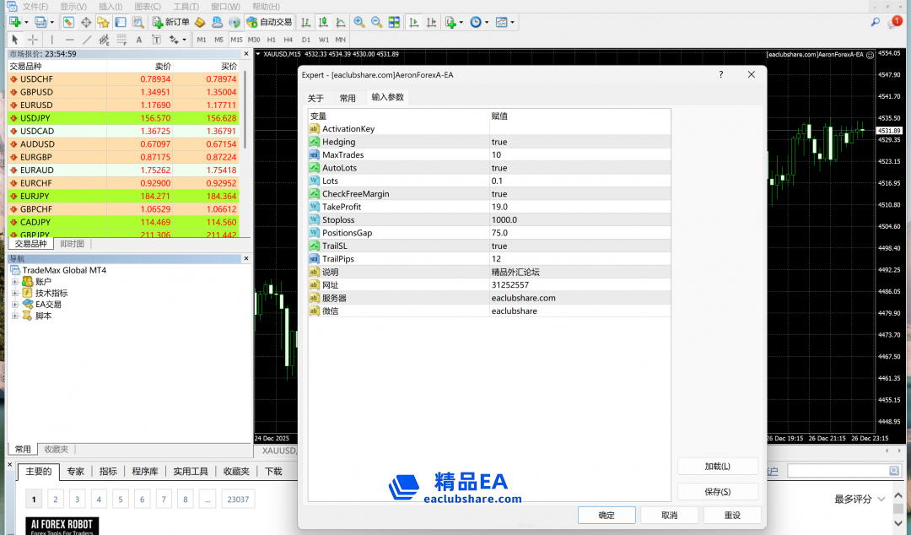Click the zoom in magnifier icon

359,22
